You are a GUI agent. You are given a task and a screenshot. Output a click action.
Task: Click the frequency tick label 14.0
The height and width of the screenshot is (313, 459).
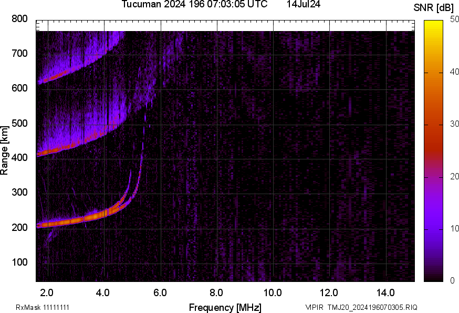pos(385,292)
